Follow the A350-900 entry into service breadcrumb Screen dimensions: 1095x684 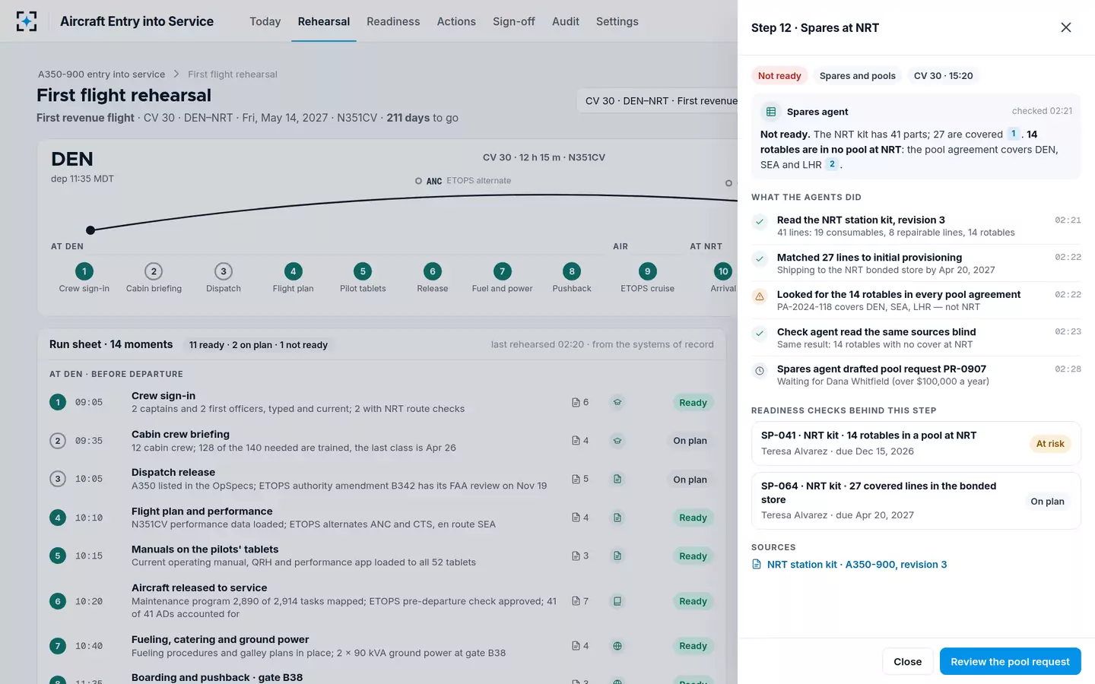(x=102, y=74)
